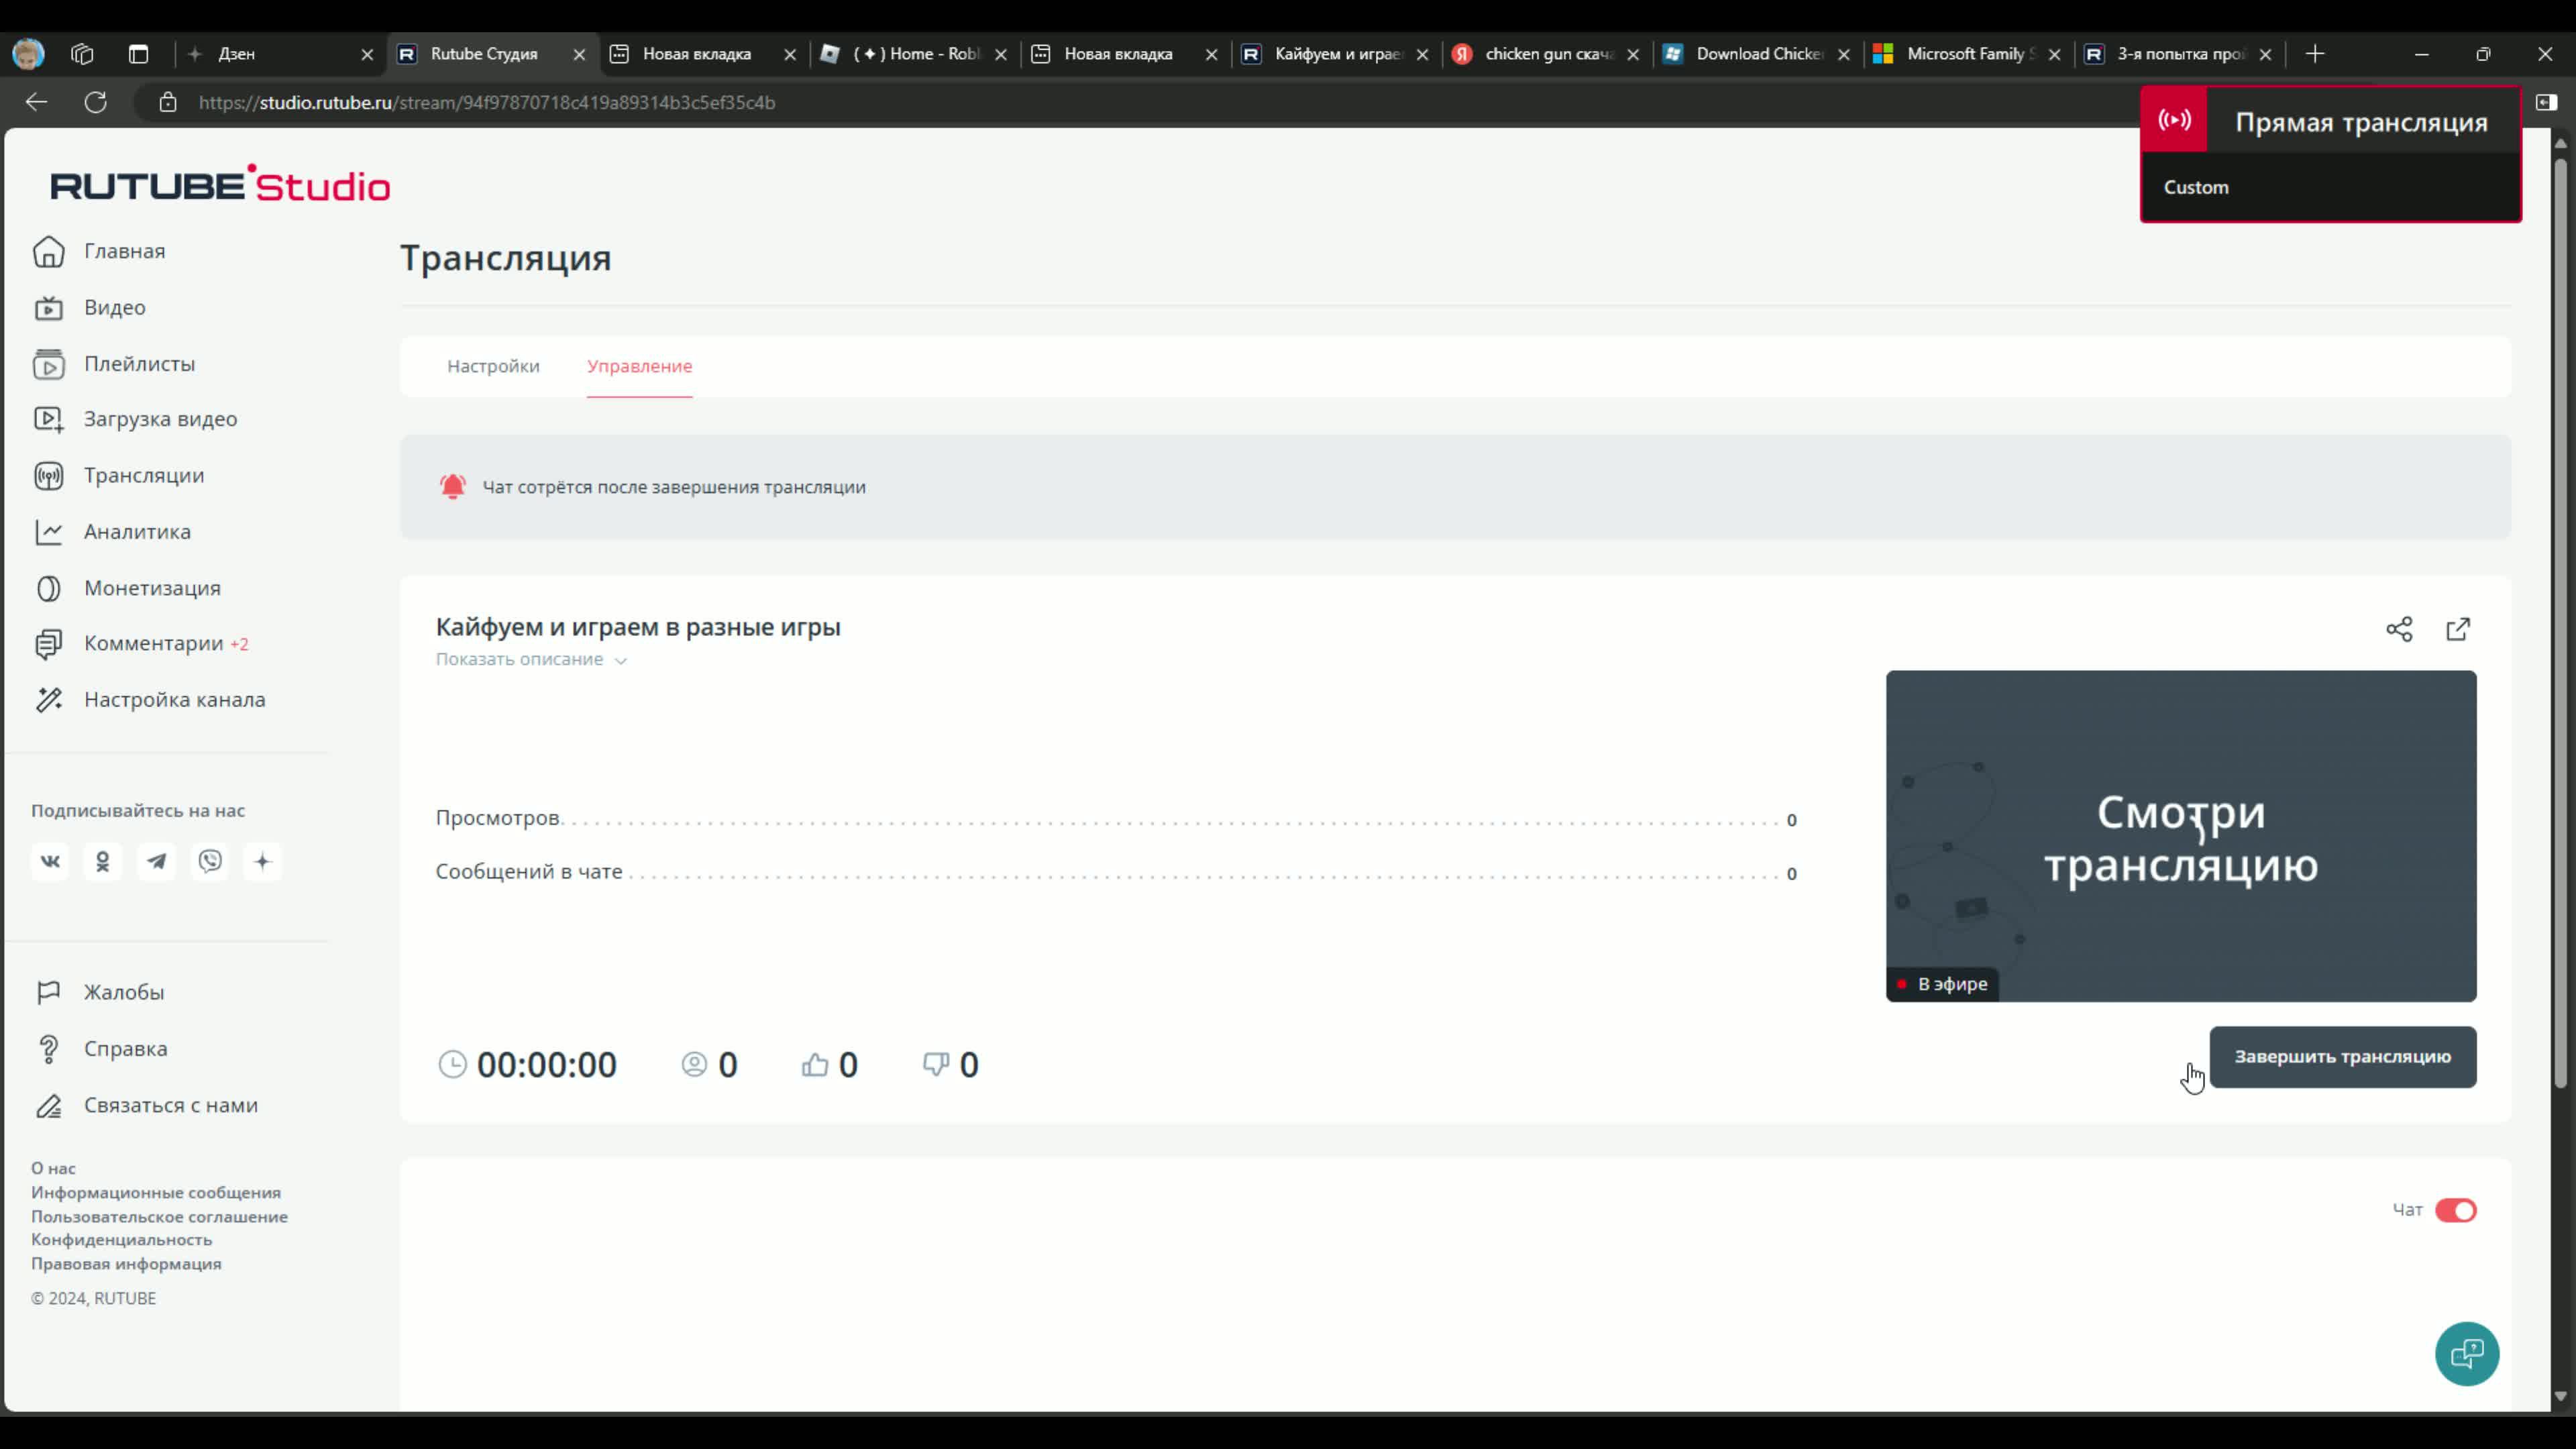The height and width of the screenshot is (1449, 2576).
Task: Open browser tab actions menu icon
Action: 139,54
